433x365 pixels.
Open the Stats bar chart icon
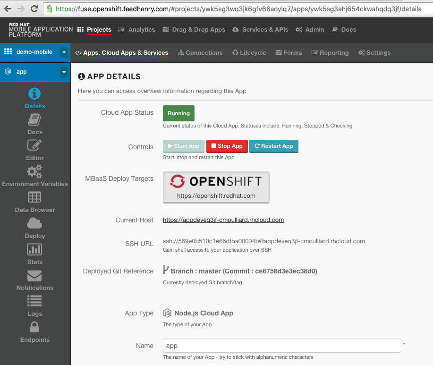click(34, 249)
